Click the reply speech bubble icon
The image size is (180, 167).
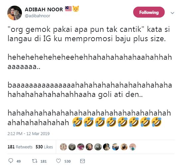coord(11,161)
